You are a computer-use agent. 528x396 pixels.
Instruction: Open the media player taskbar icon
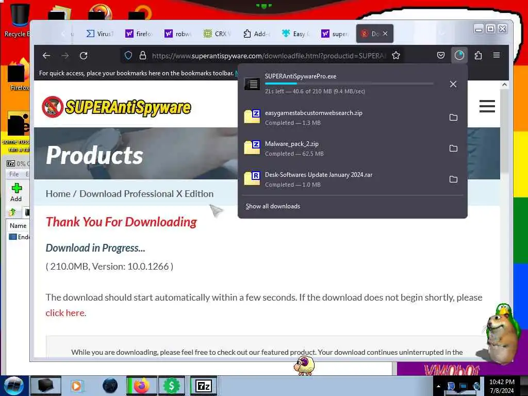coord(76,386)
